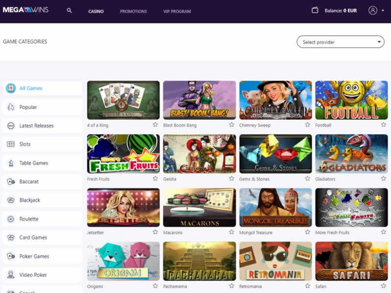Favorite the Geisha game

[231, 178]
